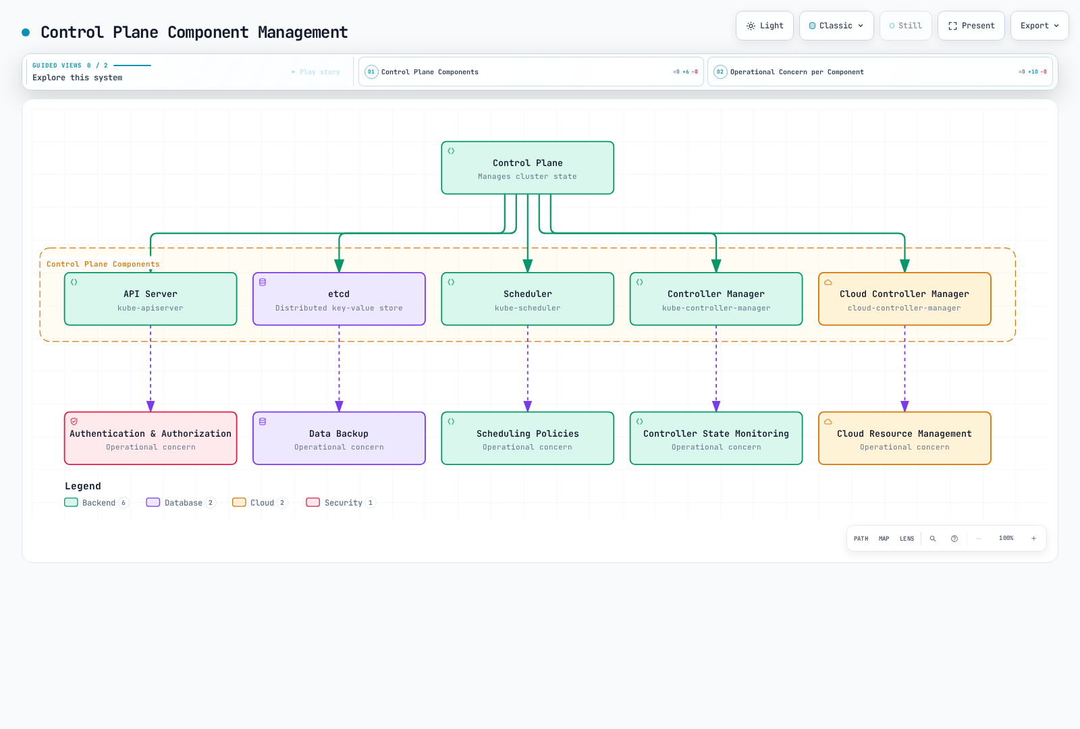Click the Database legend color swatch

point(153,502)
